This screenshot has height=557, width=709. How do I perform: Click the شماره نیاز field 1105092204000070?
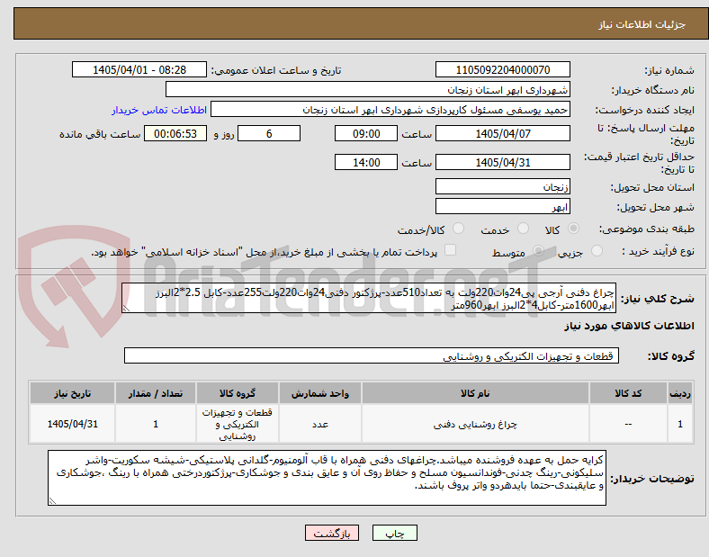point(502,69)
